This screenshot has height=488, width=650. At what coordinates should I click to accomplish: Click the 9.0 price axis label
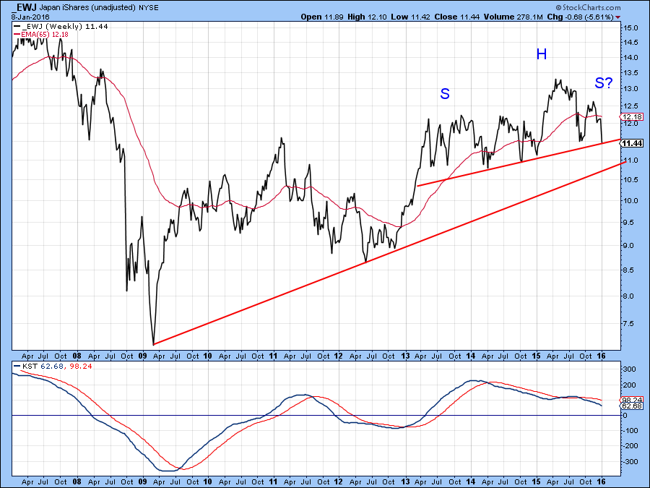(x=628, y=245)
